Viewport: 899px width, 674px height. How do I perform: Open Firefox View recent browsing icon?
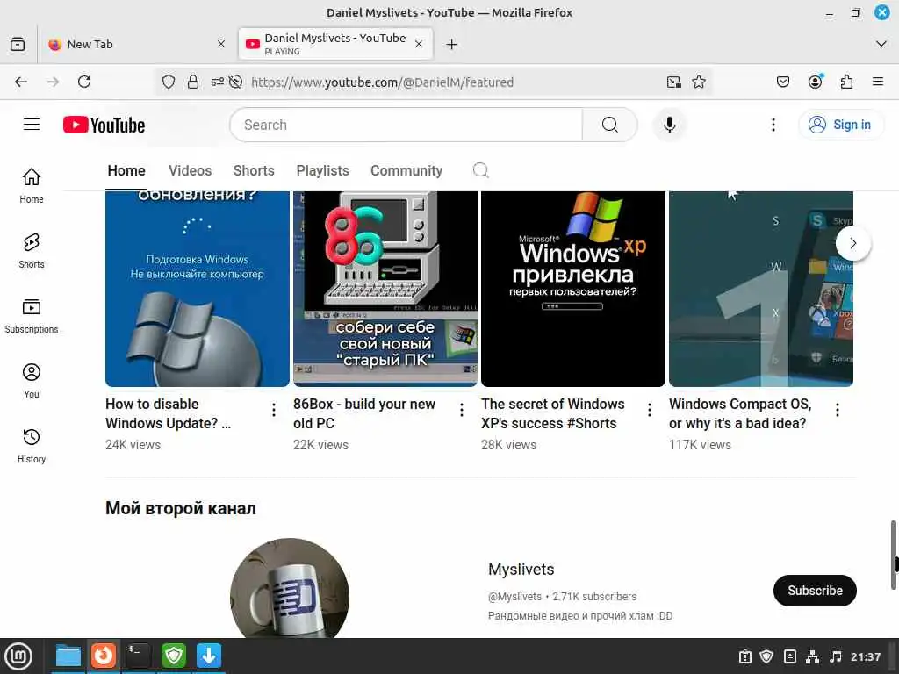point(18,44)
